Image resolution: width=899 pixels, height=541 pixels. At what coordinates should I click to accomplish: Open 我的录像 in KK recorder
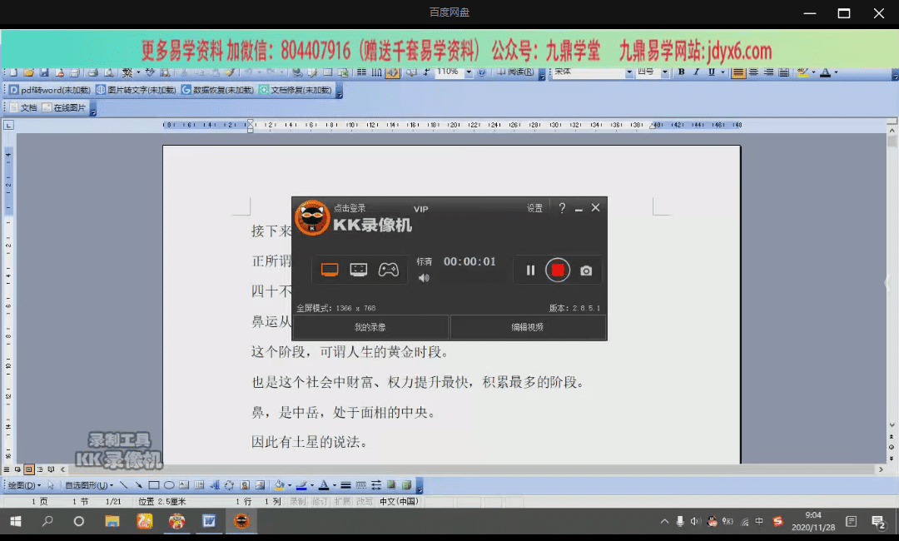[x=370, y=327]
